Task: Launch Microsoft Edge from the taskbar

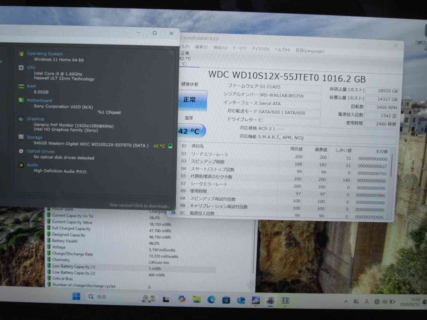Action: pyautogui.click(x=211, y=300)
